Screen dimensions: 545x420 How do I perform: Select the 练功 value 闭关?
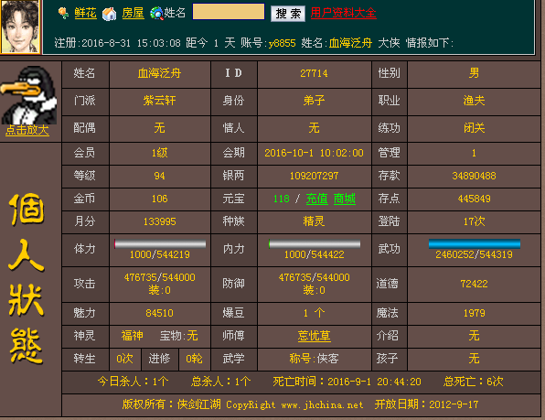(474, 128)
